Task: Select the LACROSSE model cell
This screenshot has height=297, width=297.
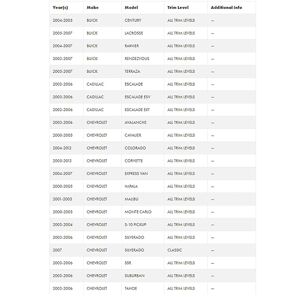Action: pyautogui.click(x=134, y=33)
